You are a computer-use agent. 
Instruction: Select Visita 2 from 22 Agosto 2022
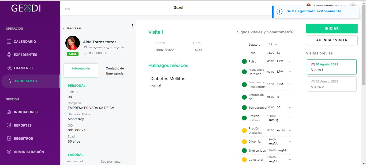point(332,84)
